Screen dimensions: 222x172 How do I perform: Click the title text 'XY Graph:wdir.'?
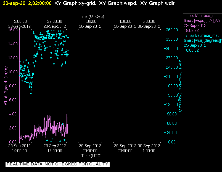tap(158, 3)
